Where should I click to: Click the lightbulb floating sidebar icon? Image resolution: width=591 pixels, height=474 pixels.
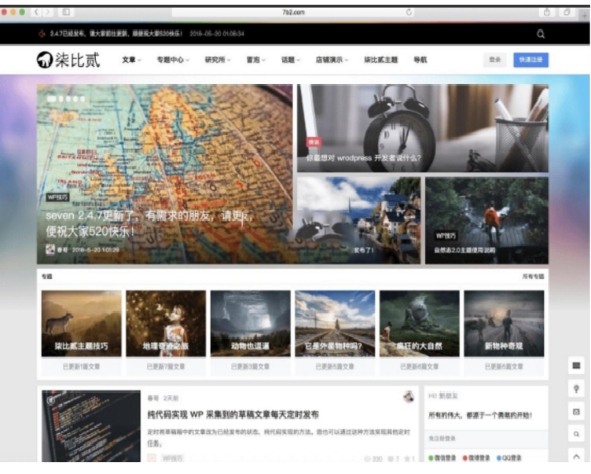(576, 389)
